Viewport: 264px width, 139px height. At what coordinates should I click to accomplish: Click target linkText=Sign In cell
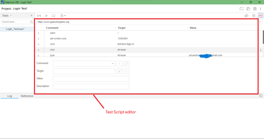coord(126,44)
